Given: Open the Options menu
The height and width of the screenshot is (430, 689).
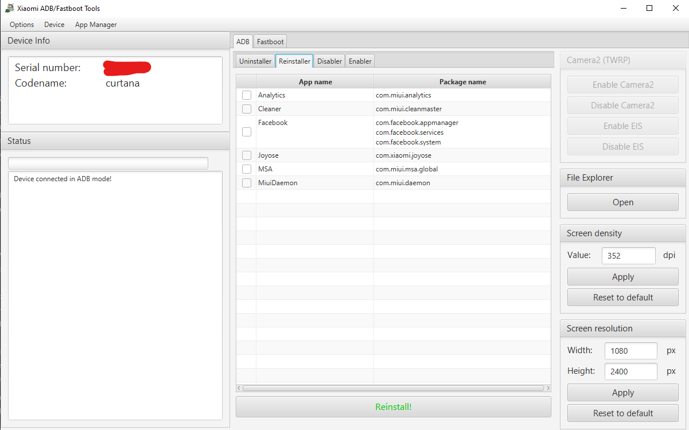Looking at the screenshot, I should [22, 25].
